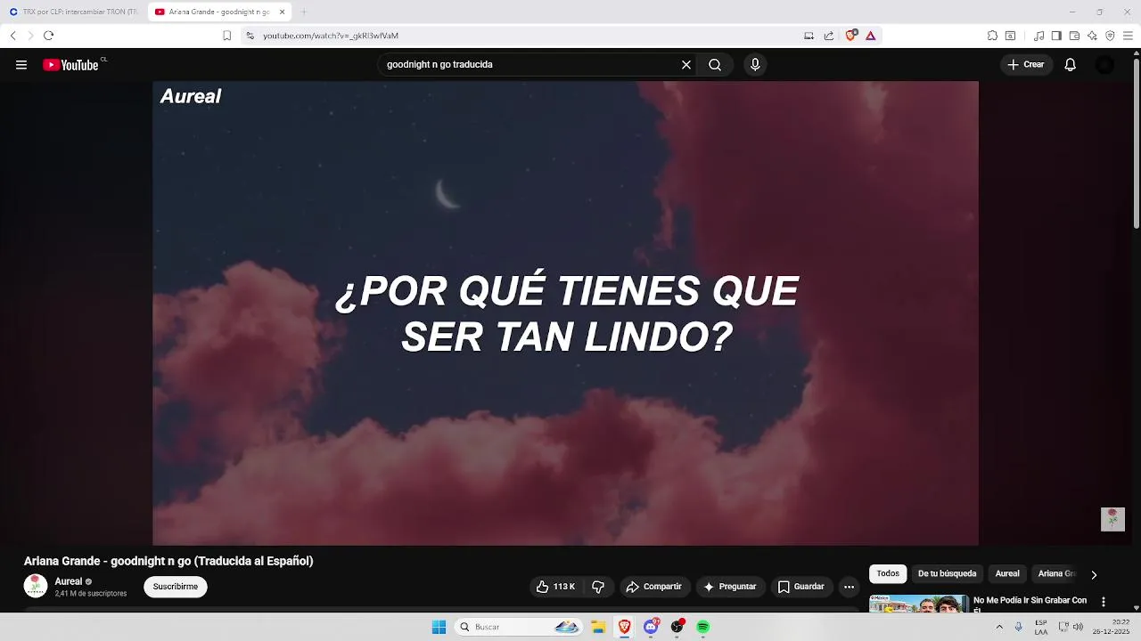The height and width of the screenshot is (641, 1141).
Task: Go to the YouTube home logo
Action: tap(70, 65)
